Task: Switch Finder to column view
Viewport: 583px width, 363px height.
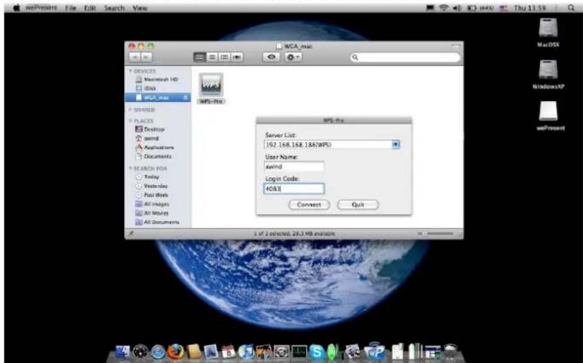Action: (x=224, y=57)
